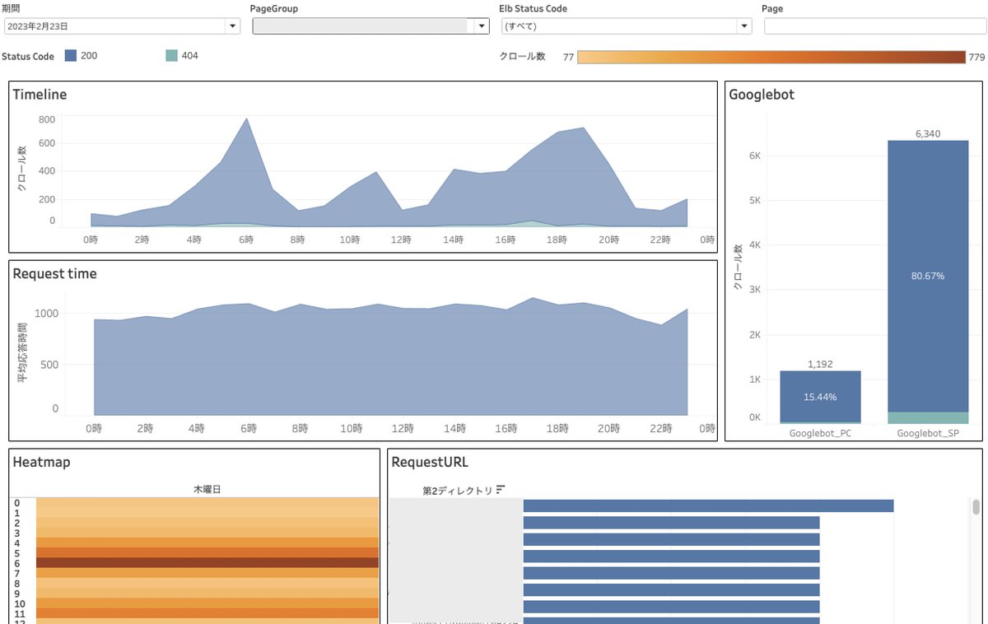Select the Googlebot_PC bar showing 15.44%
Image resolution: width=988 pixels, height=624 pixels.
(x=820, y=396)
